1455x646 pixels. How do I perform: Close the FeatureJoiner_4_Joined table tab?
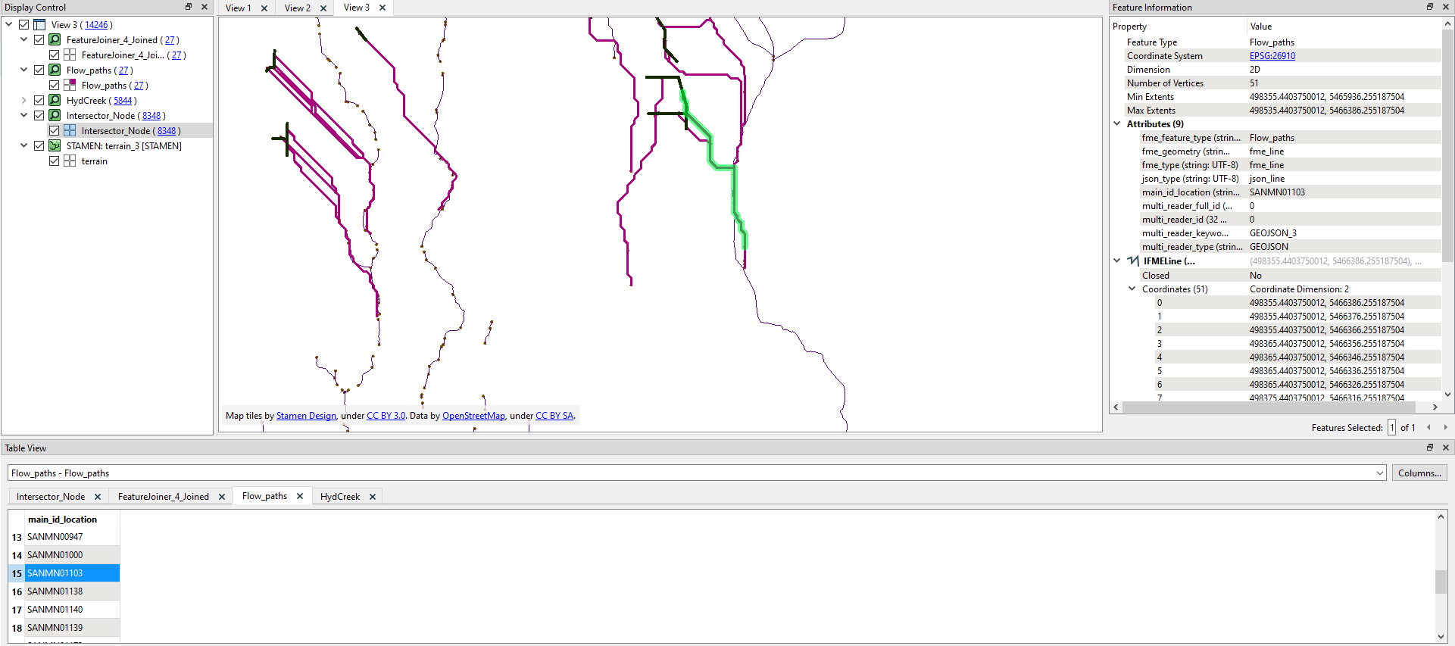coord(222,497)
